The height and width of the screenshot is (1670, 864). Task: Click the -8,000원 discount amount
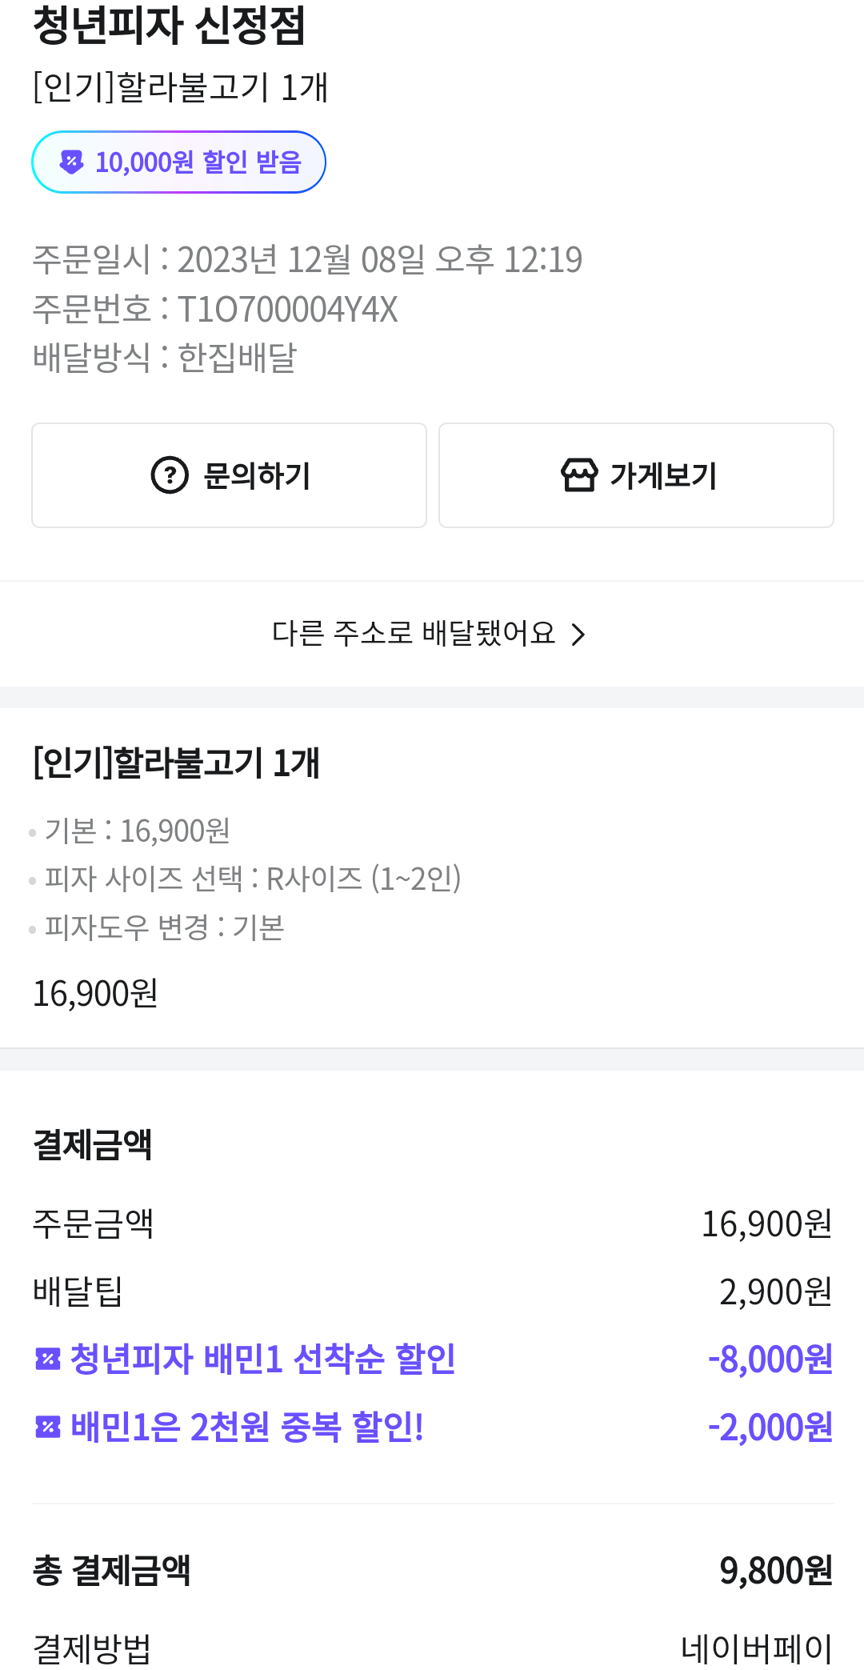point(770,1359)
